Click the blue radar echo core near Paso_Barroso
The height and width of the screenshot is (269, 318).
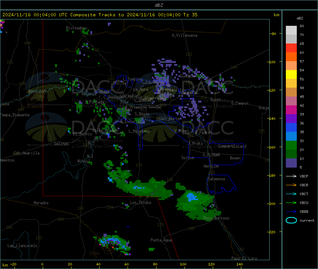tap(192, 197)
